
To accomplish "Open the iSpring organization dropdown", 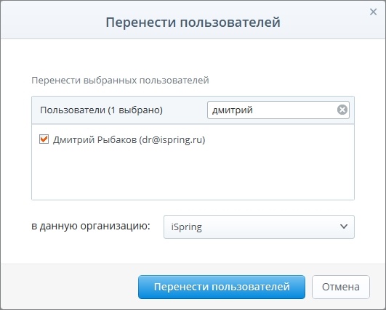I will 259,227.
